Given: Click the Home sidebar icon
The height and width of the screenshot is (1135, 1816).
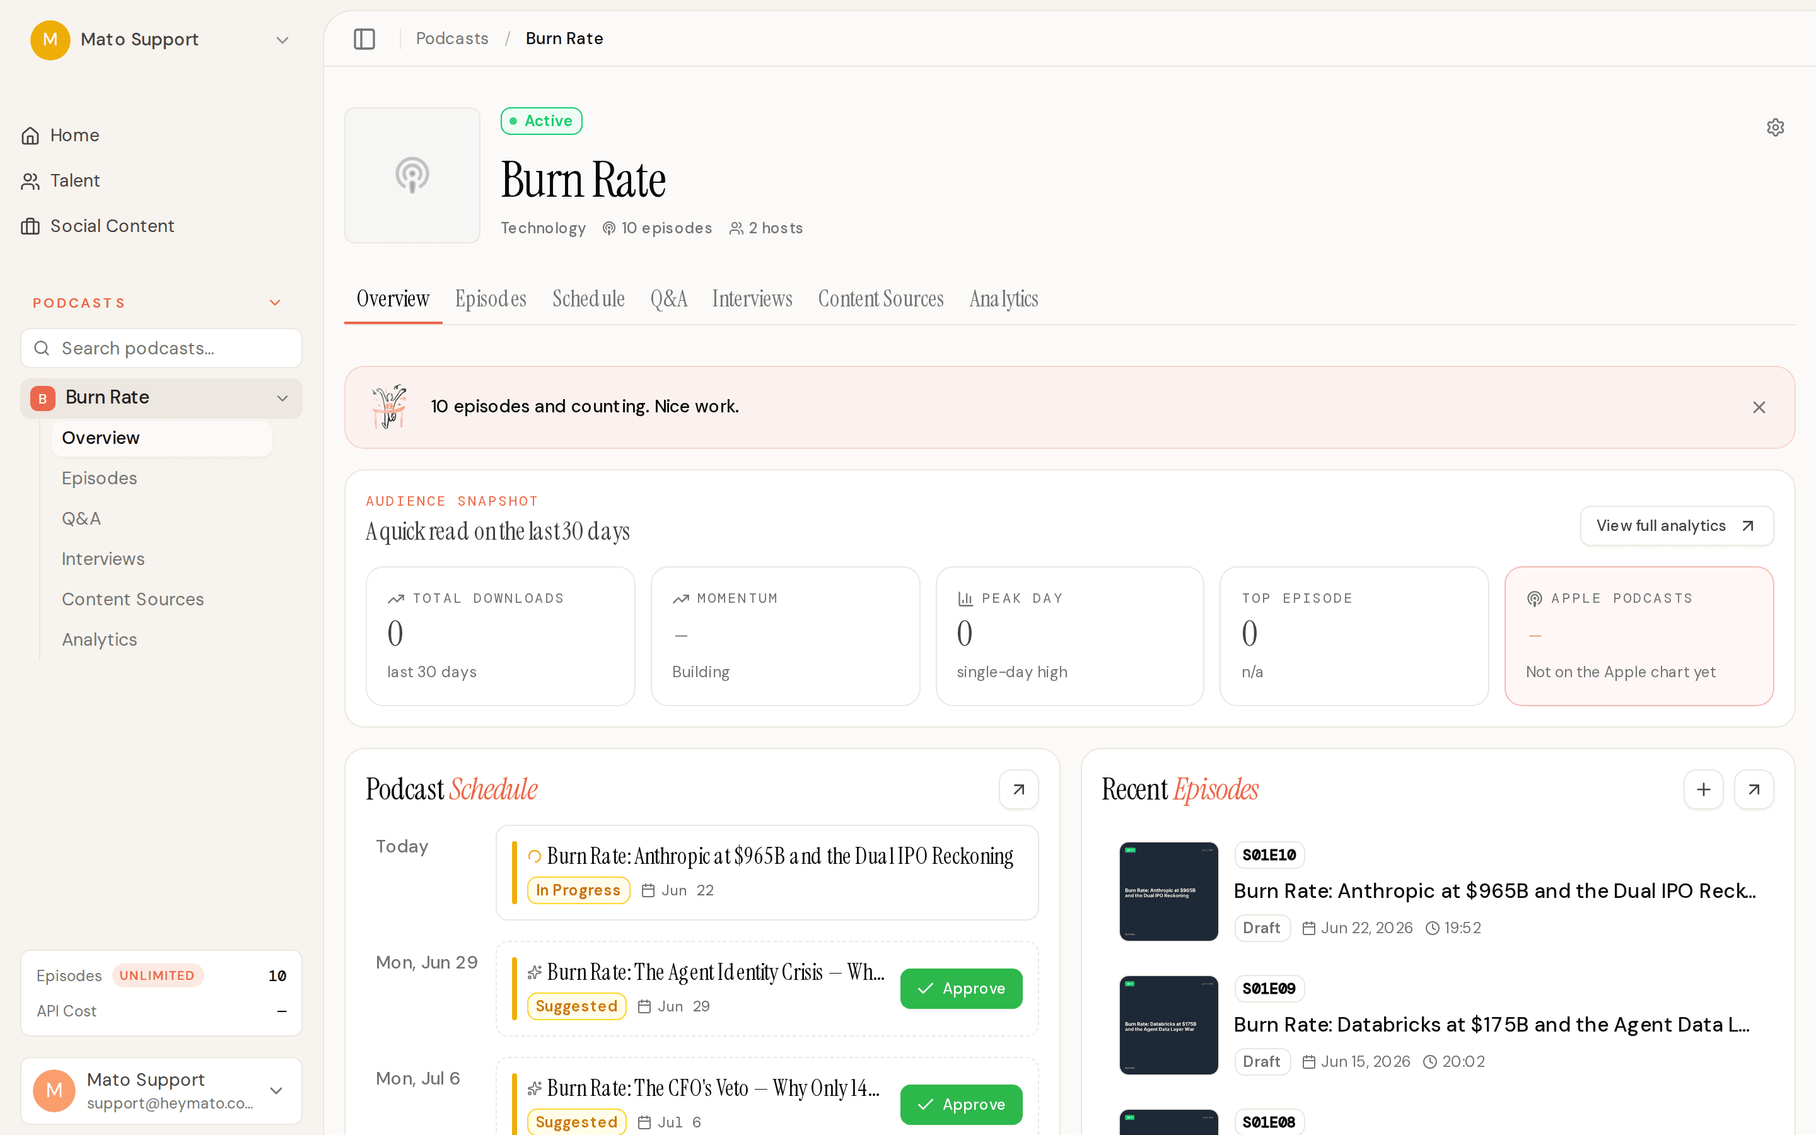Looking at the screenshot, I should click(30, 136).
